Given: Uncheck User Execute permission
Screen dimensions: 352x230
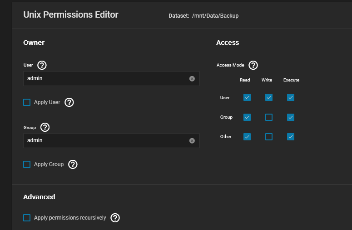Looking at the screenshot, I should [x=291, y=97].
